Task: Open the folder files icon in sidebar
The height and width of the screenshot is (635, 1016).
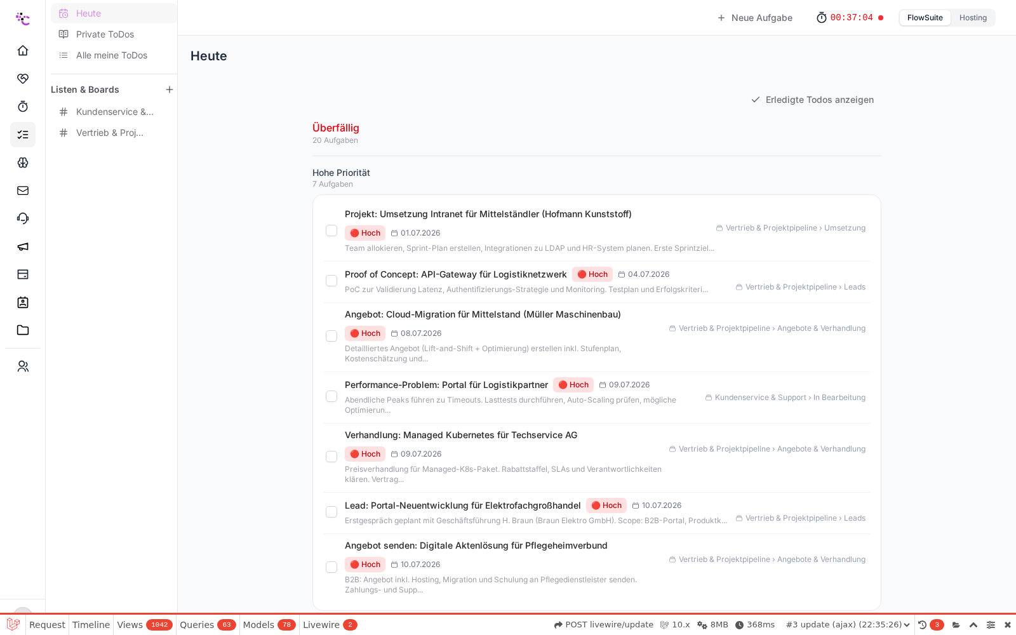Action: tap(23, 330)
